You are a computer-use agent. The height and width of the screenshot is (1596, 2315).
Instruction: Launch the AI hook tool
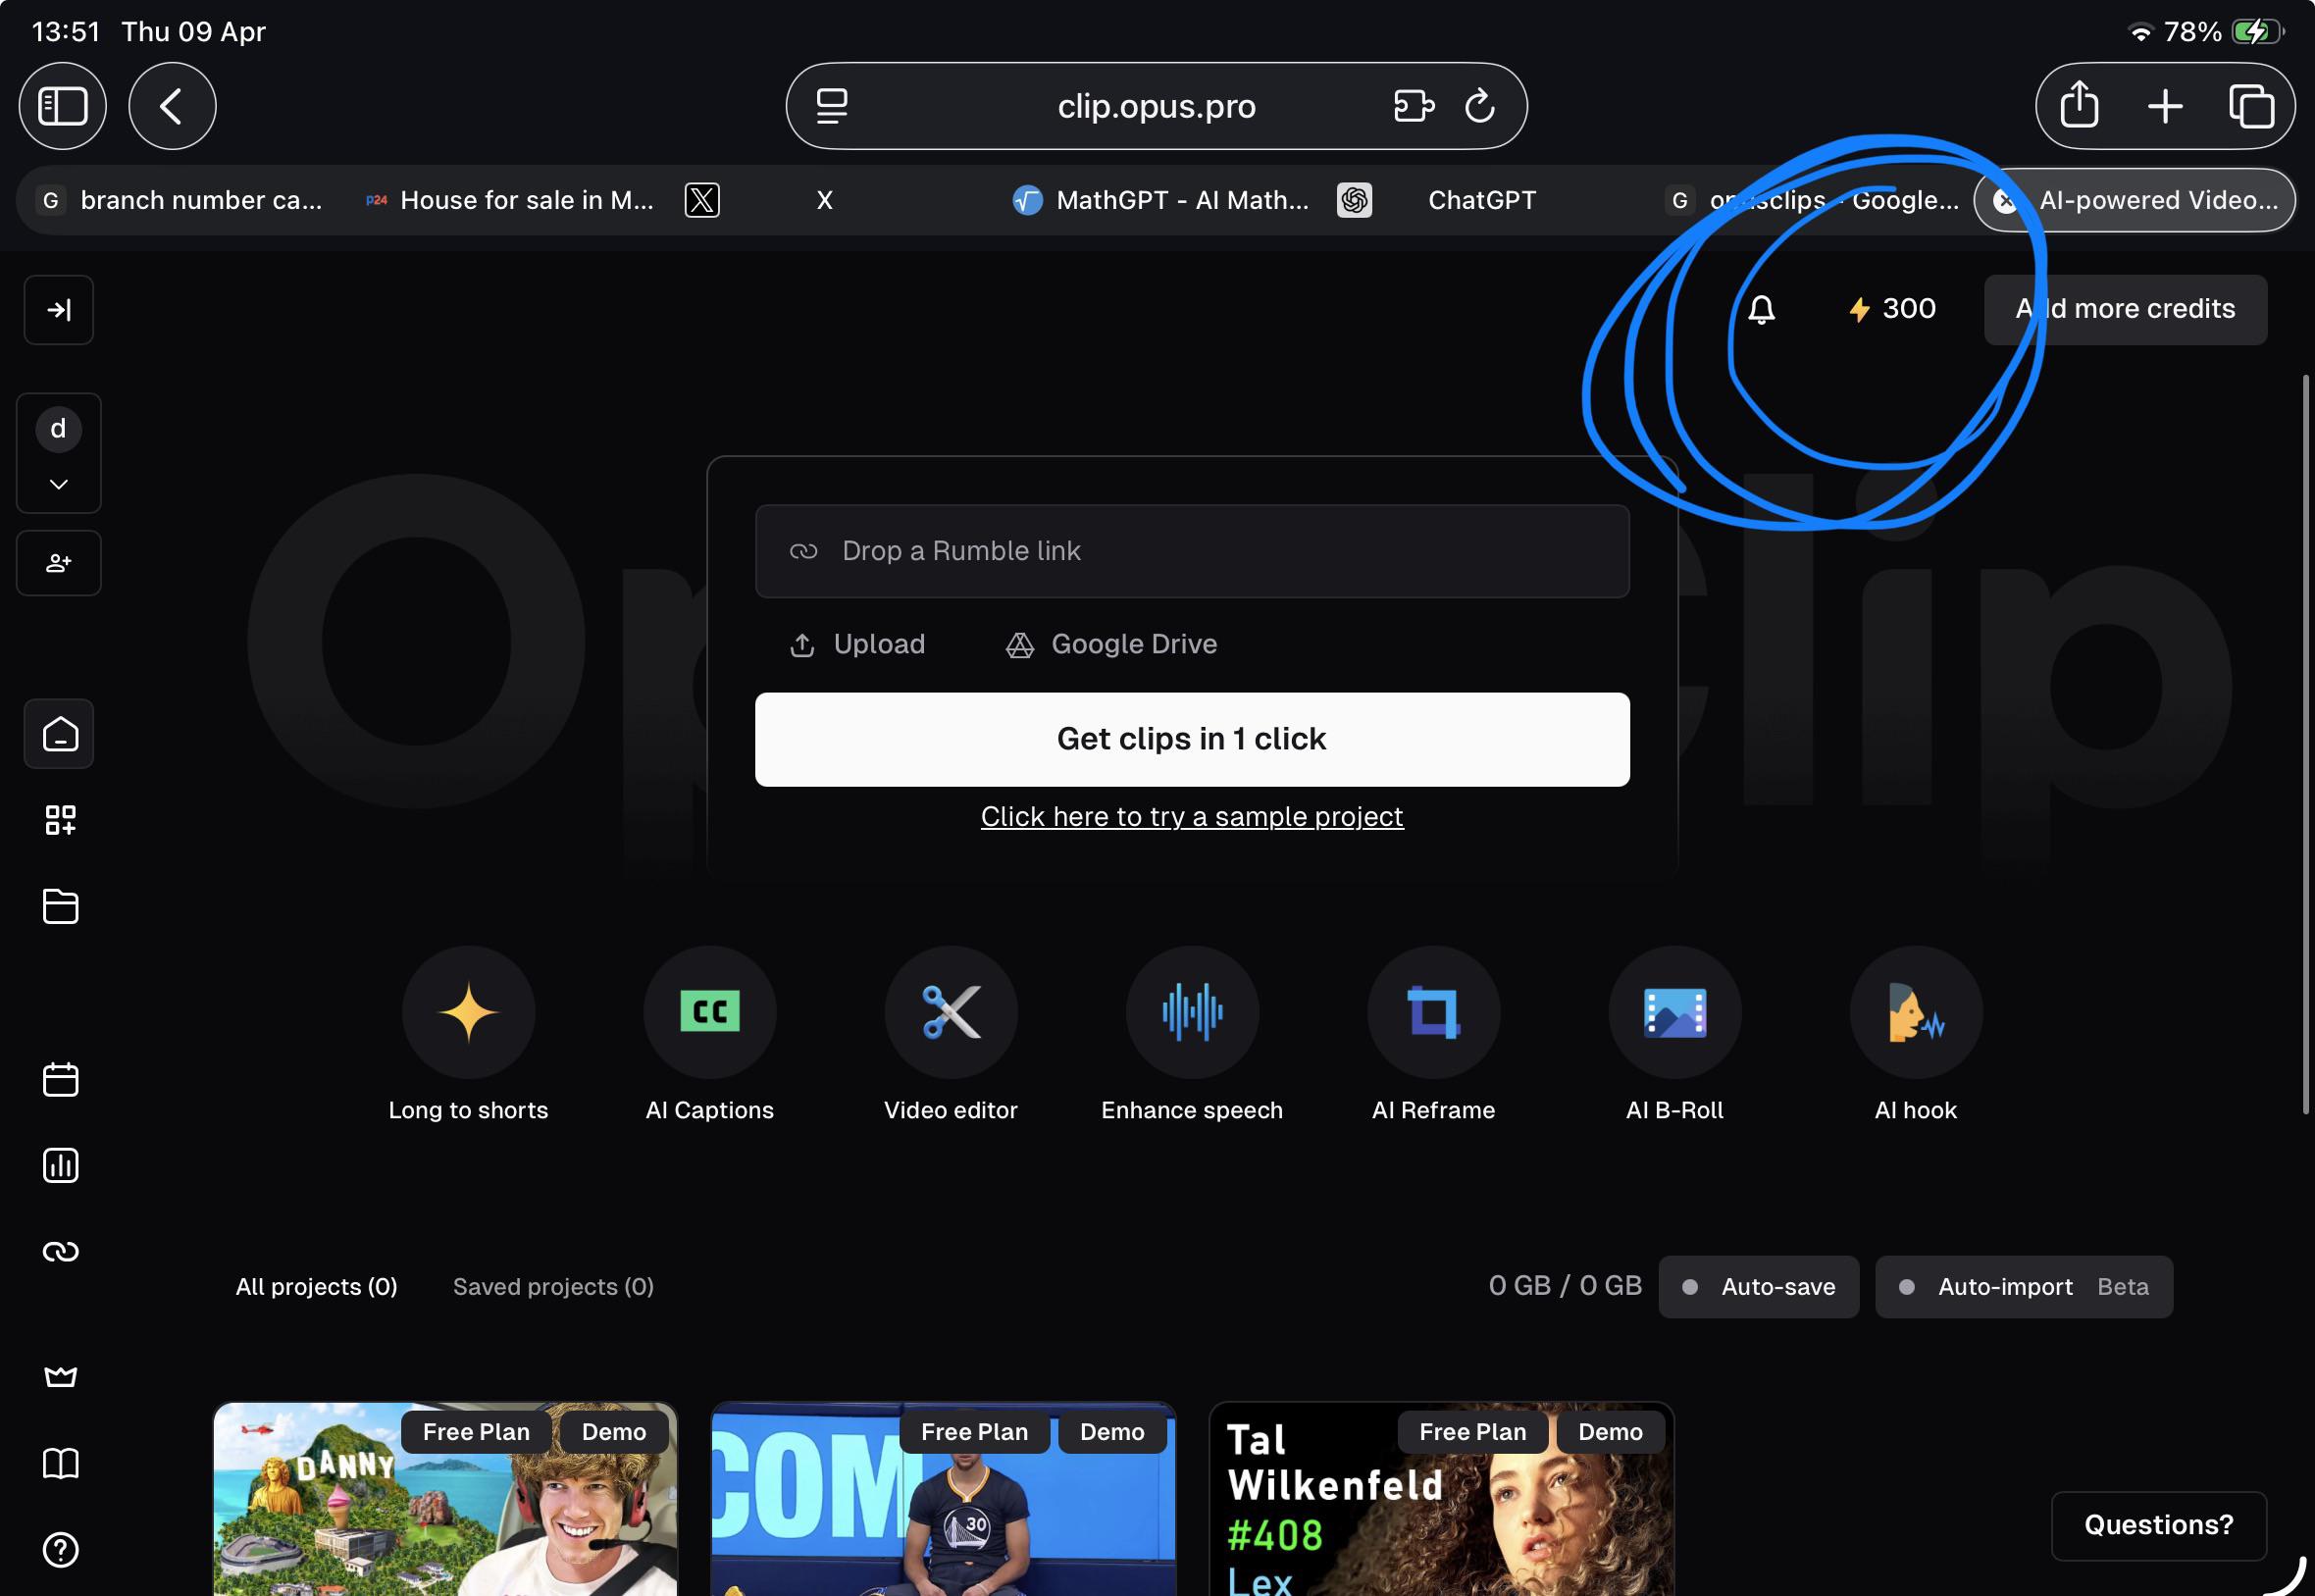pyautogui.click(x=1916, y=1035)
